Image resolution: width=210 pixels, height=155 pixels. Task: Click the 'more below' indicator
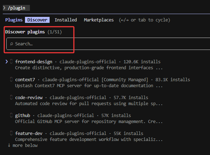pos(23,146)
